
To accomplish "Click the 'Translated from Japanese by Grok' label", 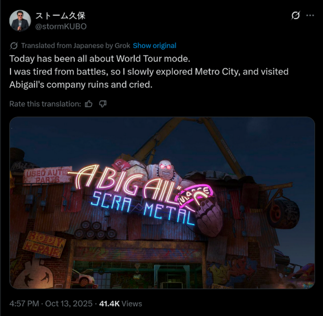I will tap(76, 46).
